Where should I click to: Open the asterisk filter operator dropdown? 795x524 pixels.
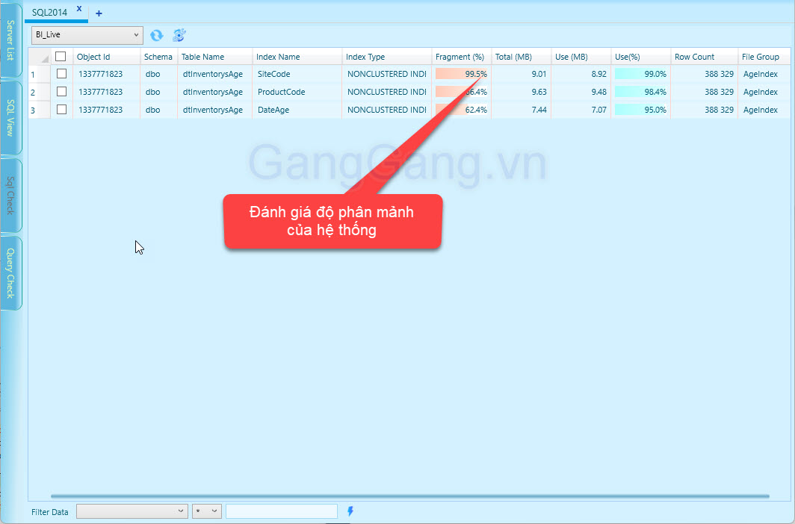207,511
